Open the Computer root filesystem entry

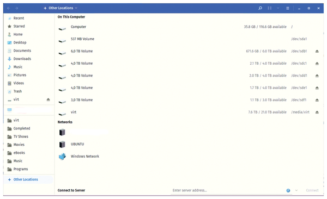[x=190, y=27]
